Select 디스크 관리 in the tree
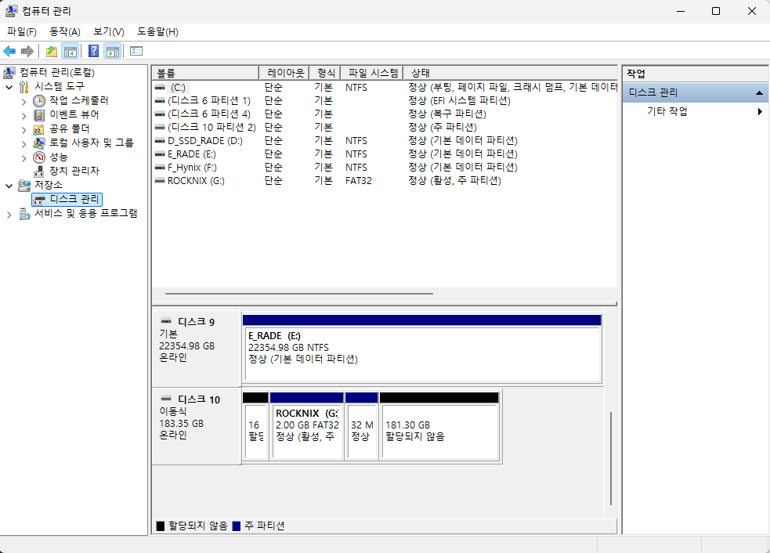770x553 pixels. pos(67,199)
